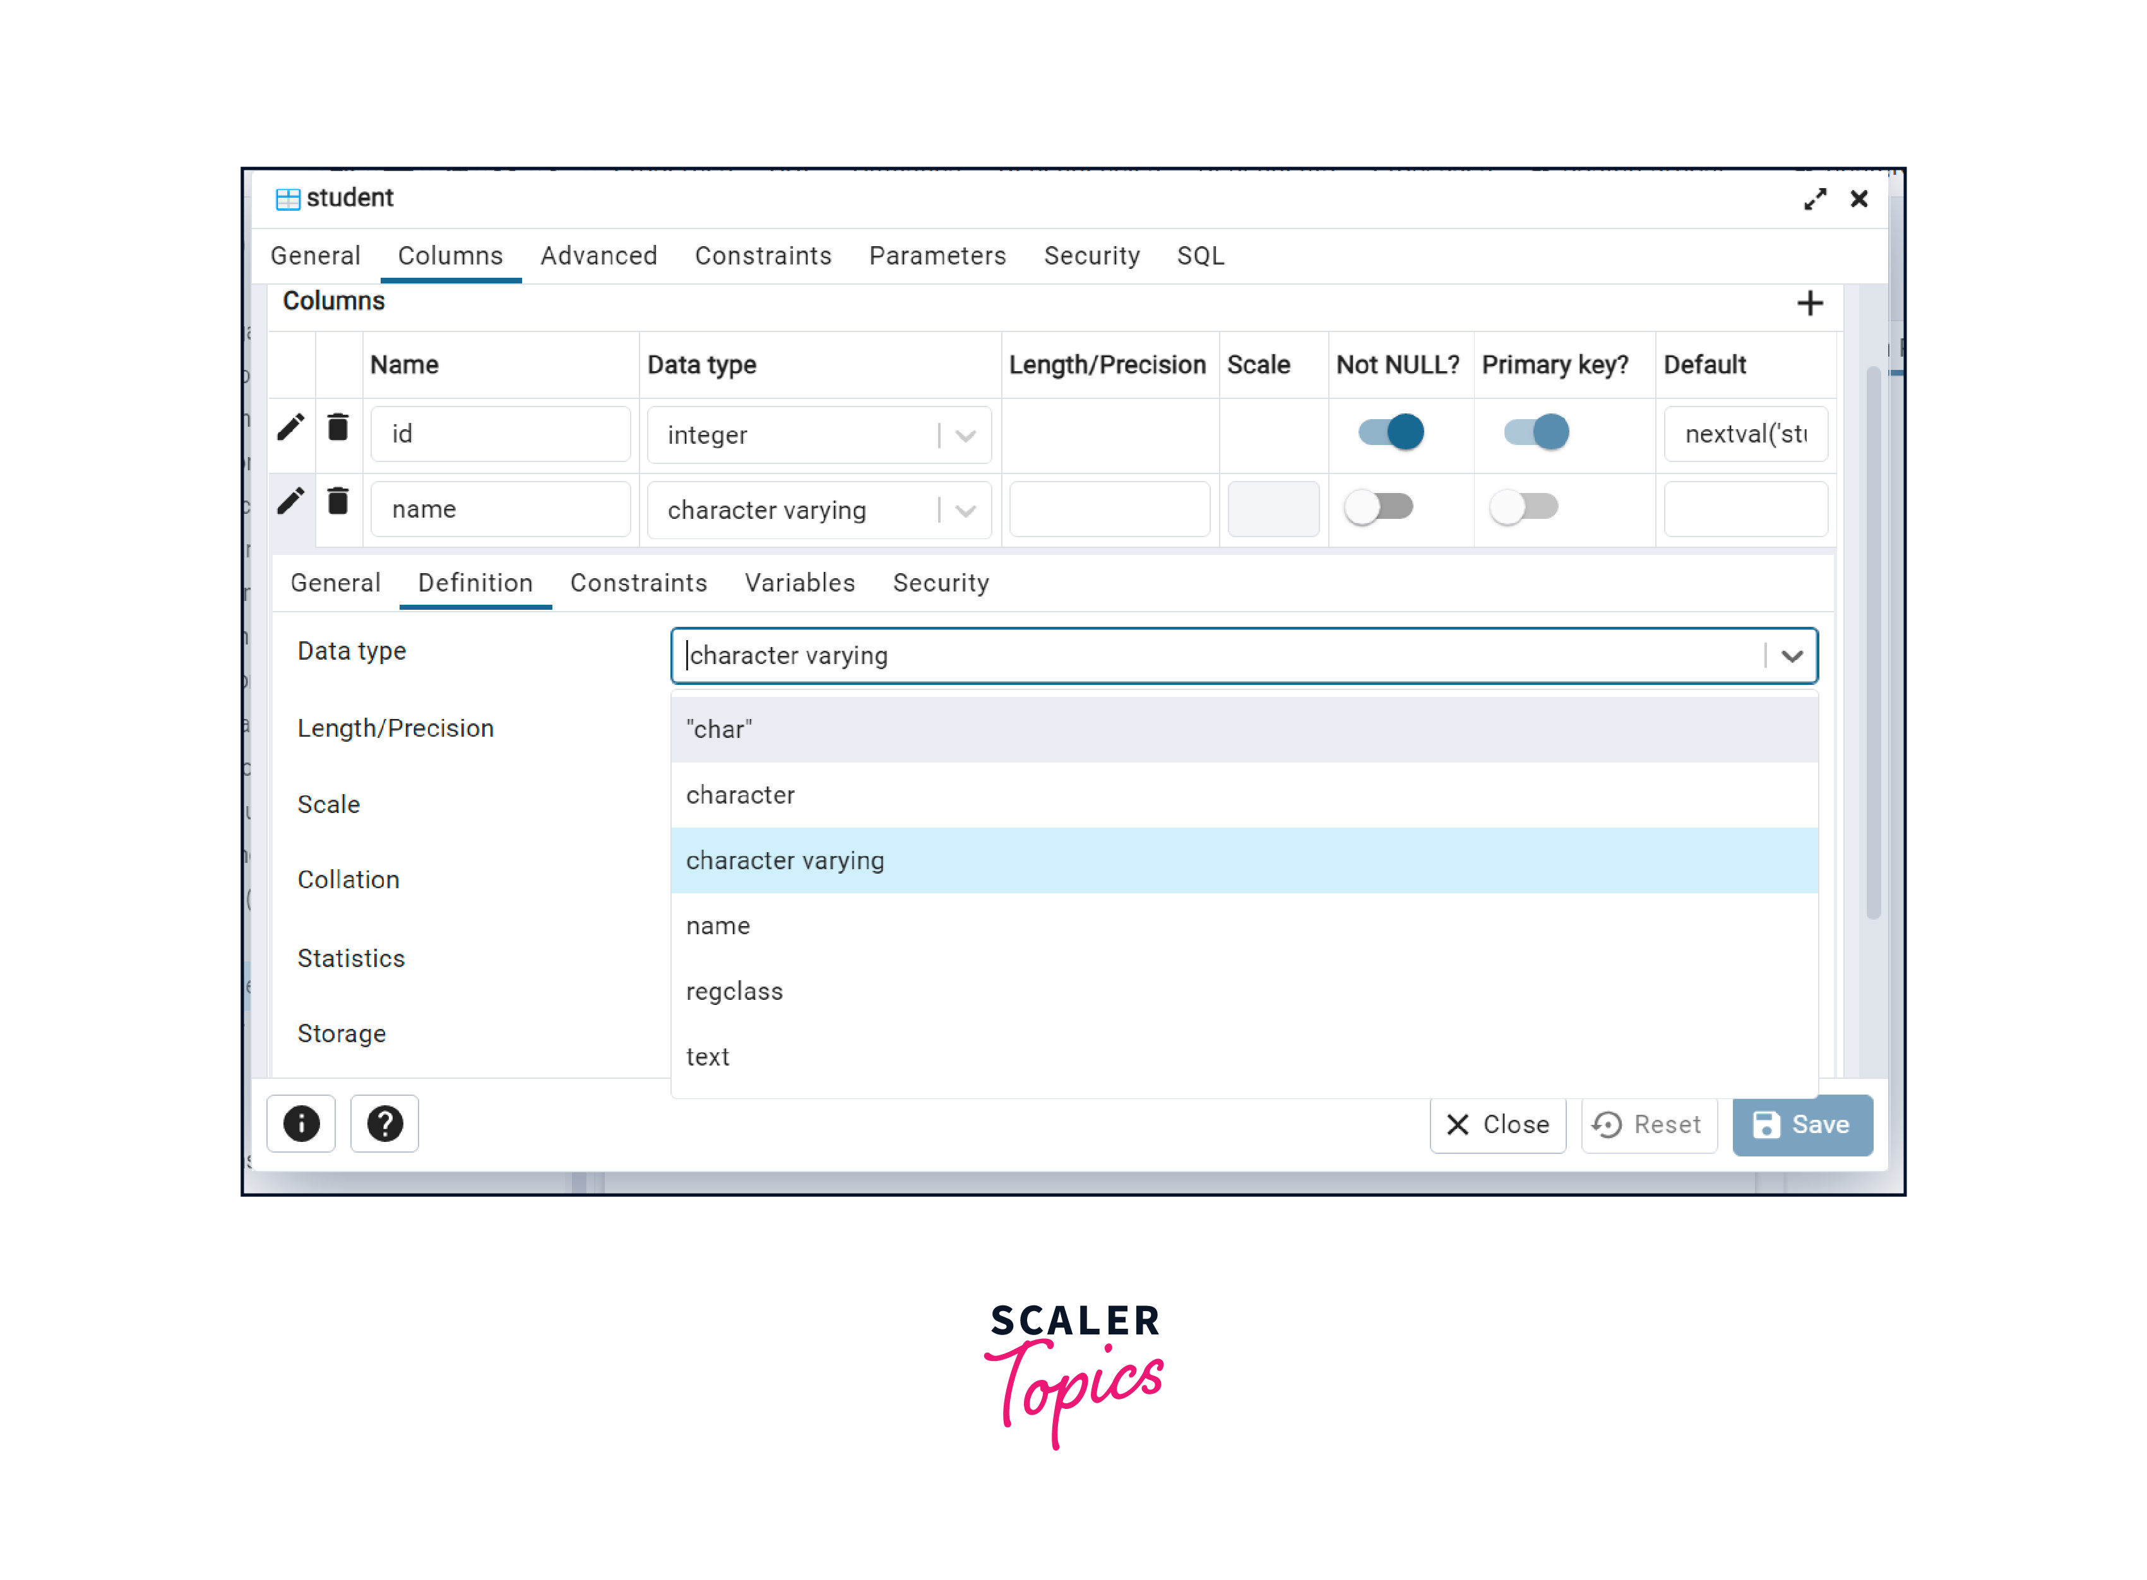
Task: Maximize the student dialog with expand icon
Action: point(1814,199)
